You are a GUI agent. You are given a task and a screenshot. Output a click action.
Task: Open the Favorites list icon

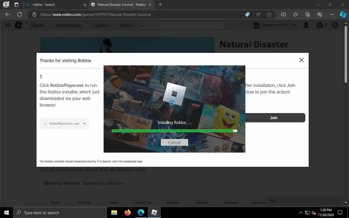click(296, 14)
